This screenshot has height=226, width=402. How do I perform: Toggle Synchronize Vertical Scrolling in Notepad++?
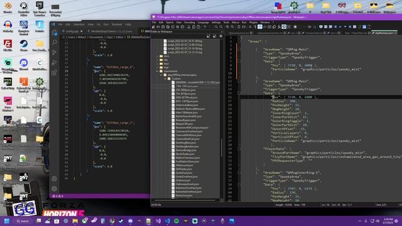[239, 26]
